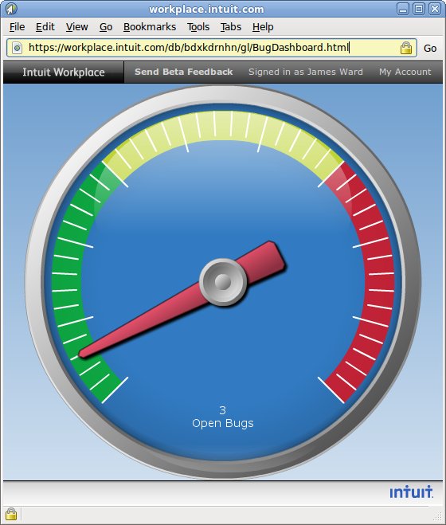Viewport: 446px width, 525px height.
Task: Maximize the browser window
Action: (419, 9)
